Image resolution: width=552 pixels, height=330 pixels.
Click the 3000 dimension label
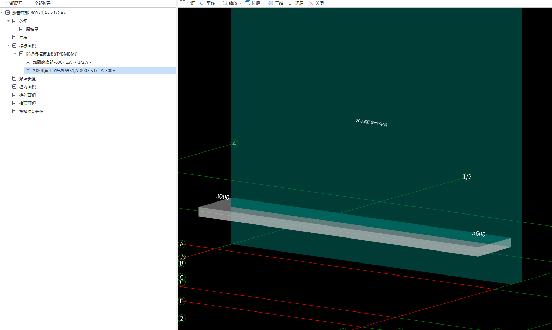tap(223, 197)
